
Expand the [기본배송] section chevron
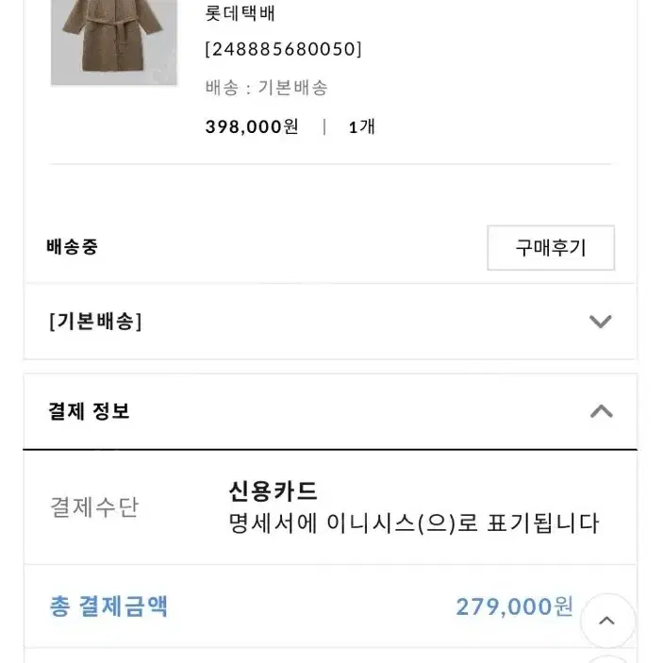601,322
